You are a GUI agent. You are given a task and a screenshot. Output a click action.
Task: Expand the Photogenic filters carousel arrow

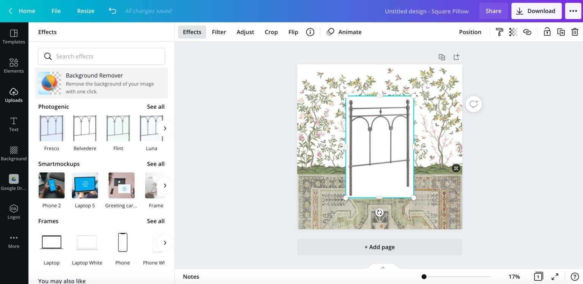tap(165, 128)
